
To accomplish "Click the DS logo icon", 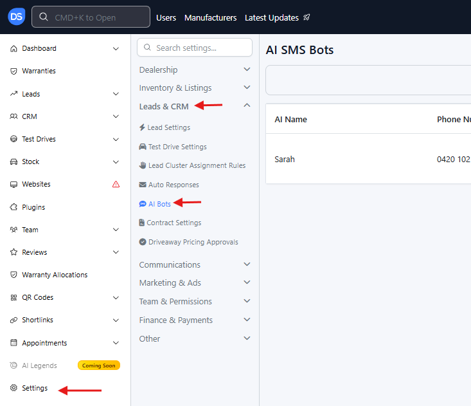I will 17,17.
